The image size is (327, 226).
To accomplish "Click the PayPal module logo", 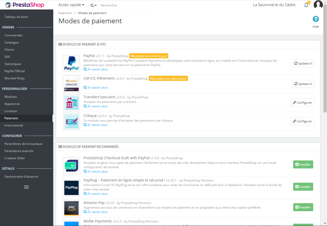I will (x=71, y=64).
